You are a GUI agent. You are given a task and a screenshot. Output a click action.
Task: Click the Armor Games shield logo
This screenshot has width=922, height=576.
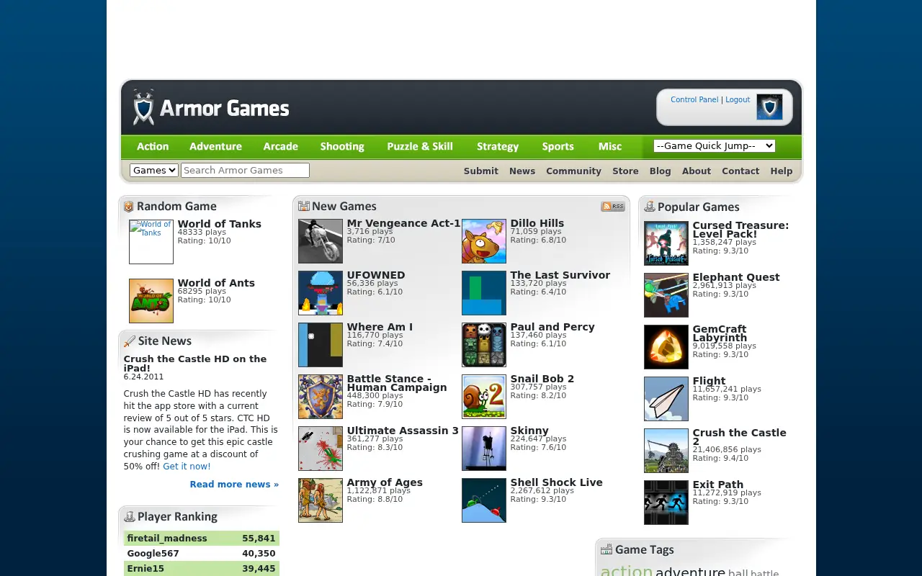tap(144, 107)
